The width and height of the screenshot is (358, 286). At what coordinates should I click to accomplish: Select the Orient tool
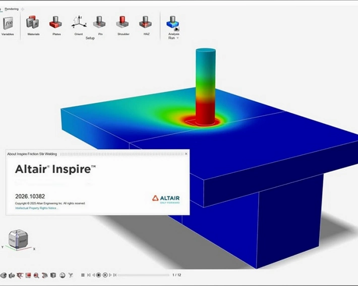pyautogui.click(x=79, y=26)
